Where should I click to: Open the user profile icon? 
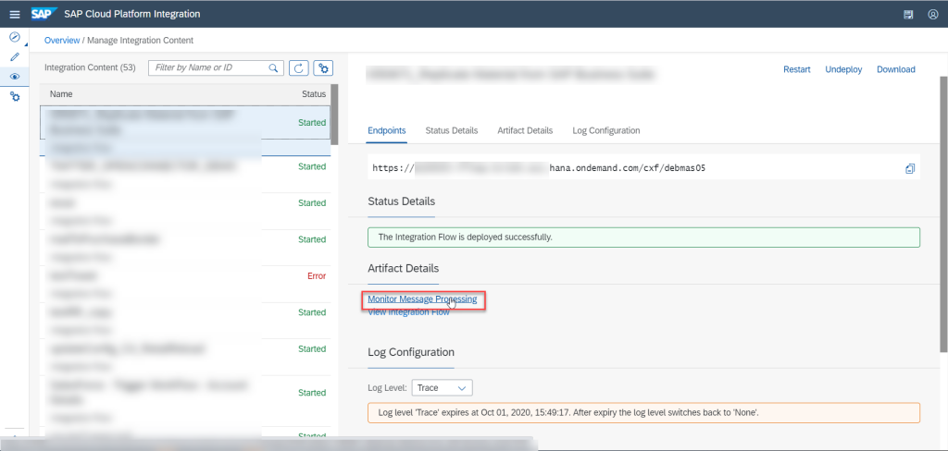pos(933,14)
